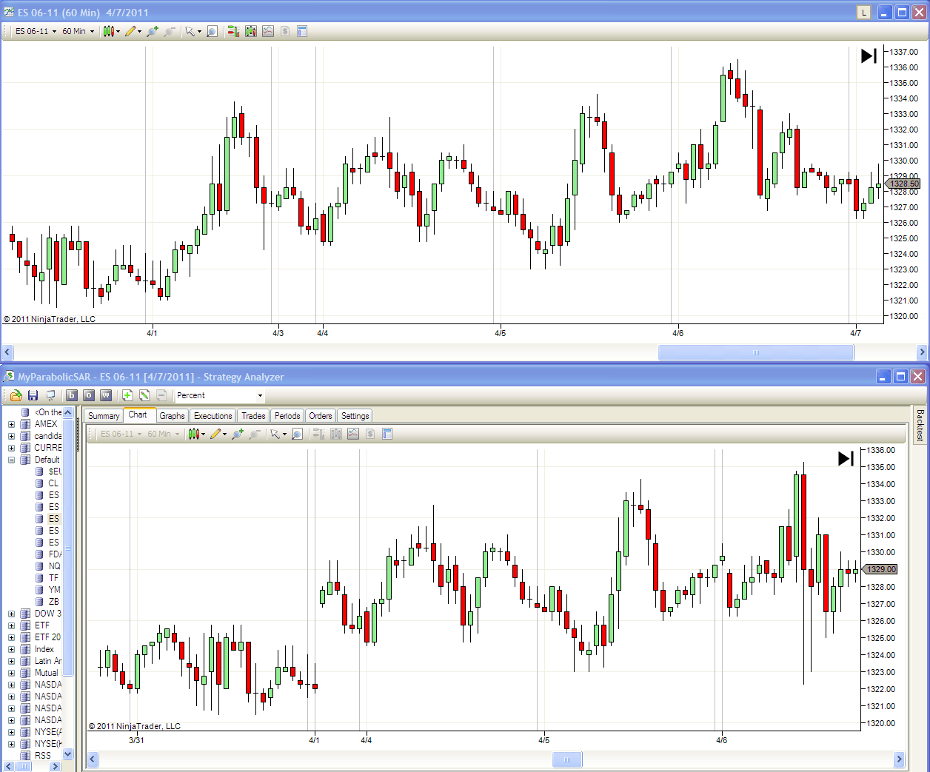
Task: Click Open folder icon in Strategy Analyzer
Action: point(16,395)
